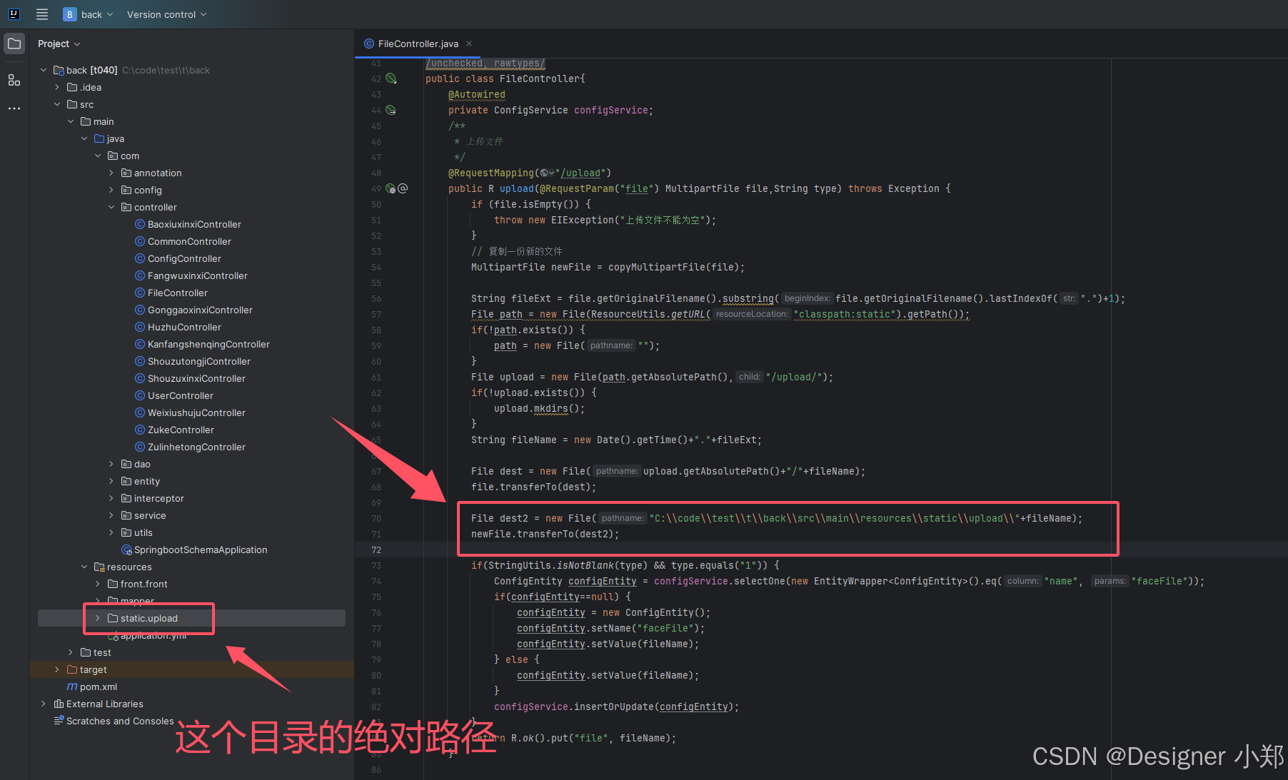This screenshot has height=780, width=1288.
Task: Expand the dao package
Action: (111, 464)
